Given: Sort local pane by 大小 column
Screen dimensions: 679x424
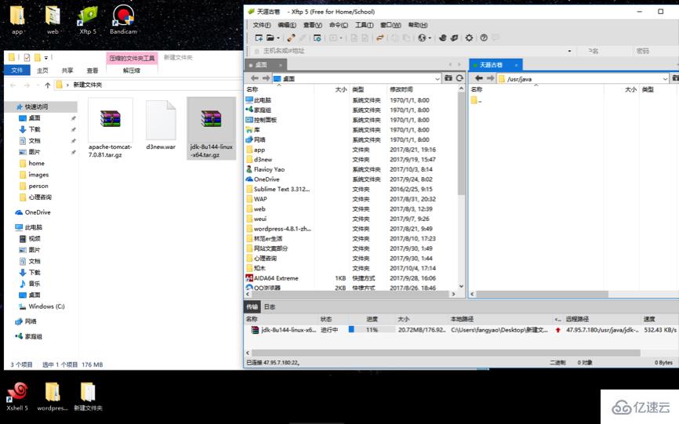Looking at the screenshot, I should 341,89.
